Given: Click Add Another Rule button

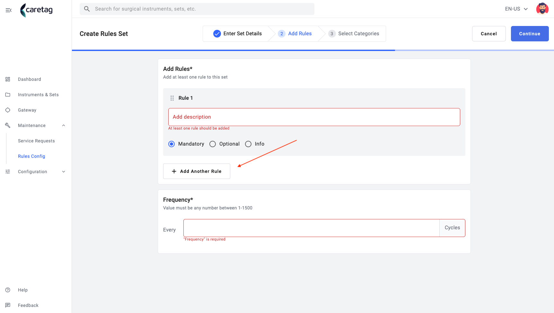Looking at the screenshot, I should coord(197,171).
